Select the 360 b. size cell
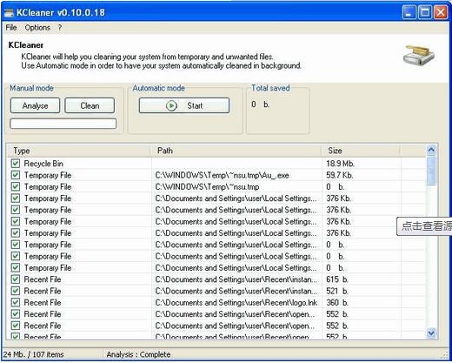Screen dimensions: 452x363 click(x=337, y=303)
